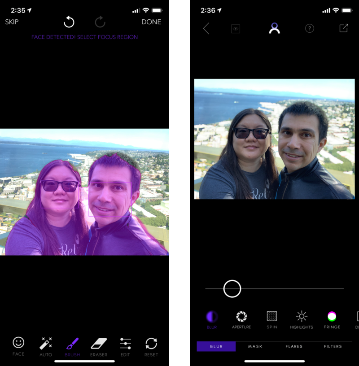Screen dimensions: 359x366
Task: Undo the last mask stroke
Action: point(69,22)
